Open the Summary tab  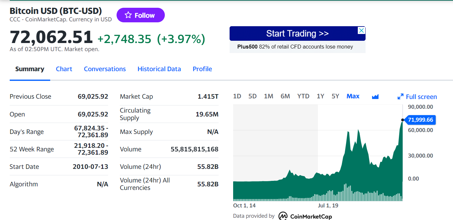[30, 69]
